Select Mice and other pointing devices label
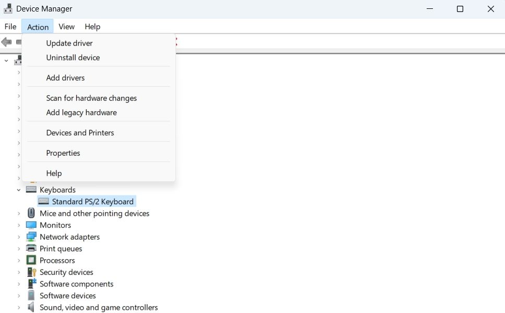This screenshot has height=313, width=505. pyautogui.click(x=95, y=213)
